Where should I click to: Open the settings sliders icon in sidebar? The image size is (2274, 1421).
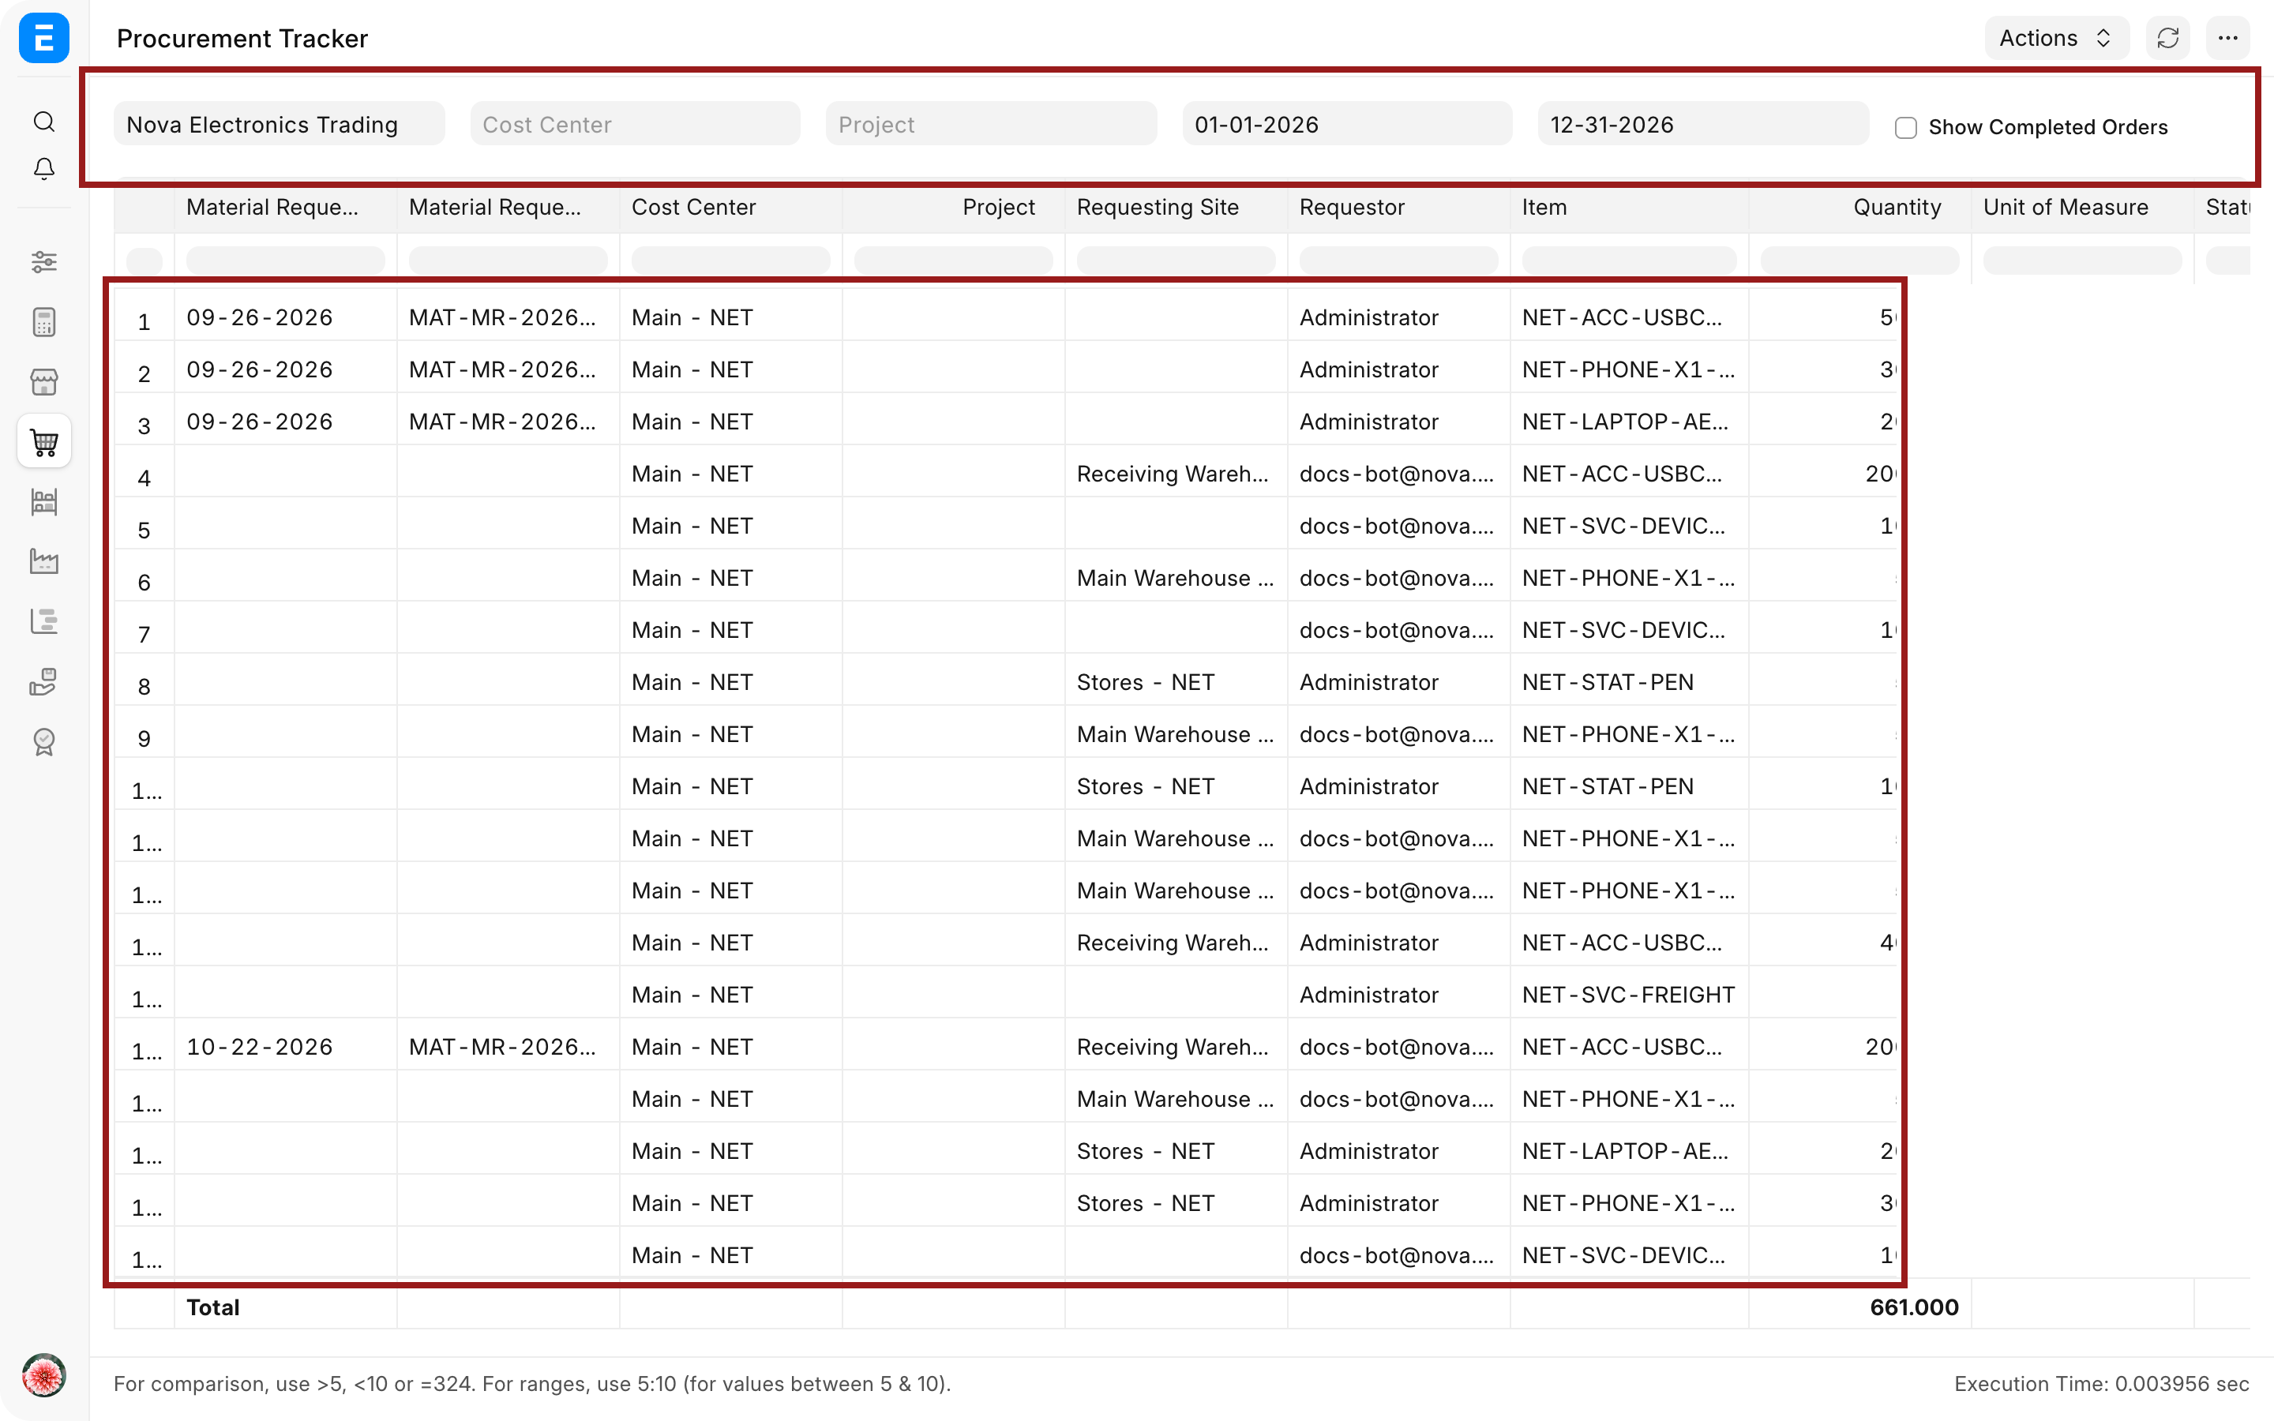(x=44, y=261)
